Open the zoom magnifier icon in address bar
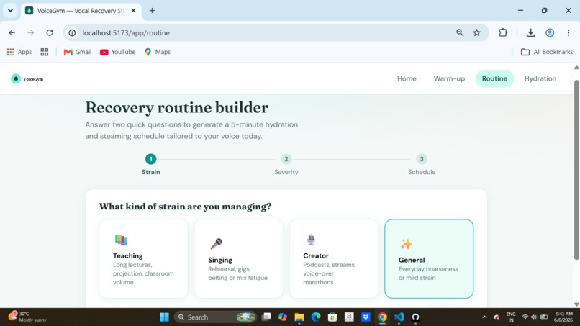Viewport: 580px width, 326px height. pos(460,32)
